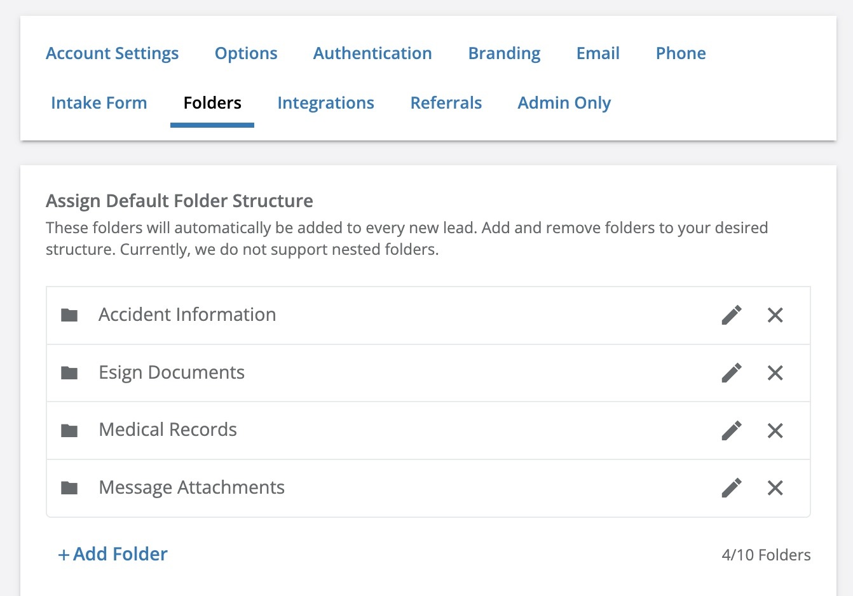Rename the Medical Records folder via pencil
Screen dimensions: 853x596
click(x=732, y=430)
